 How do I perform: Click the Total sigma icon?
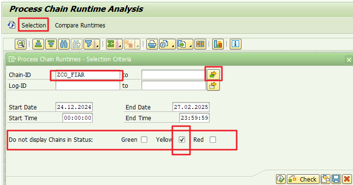pyautogui.click(x=111, y=44)
